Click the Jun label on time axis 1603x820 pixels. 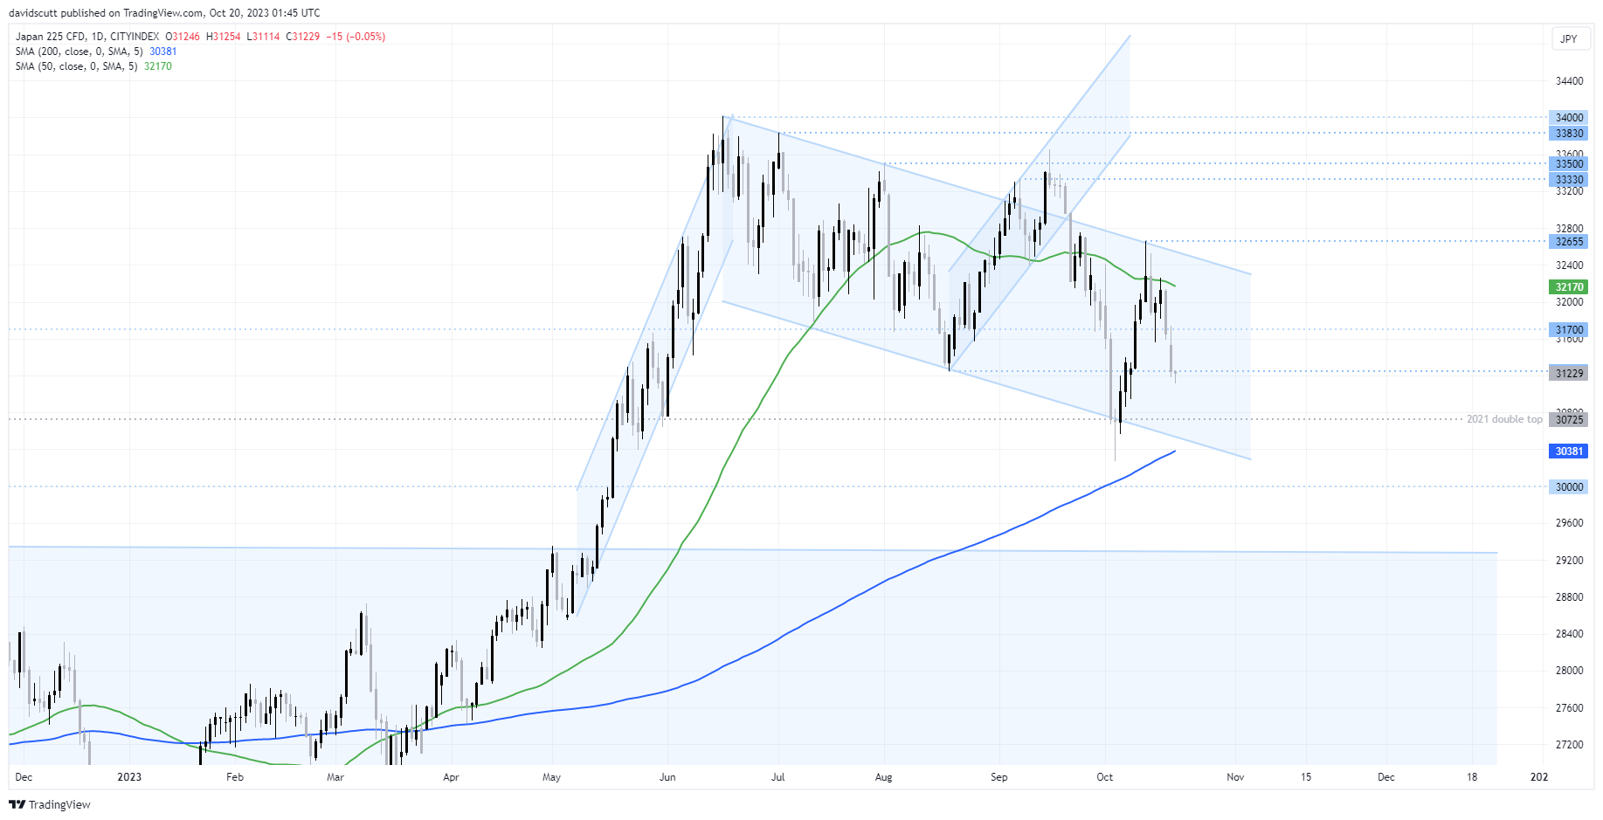[x=667, y=777]
